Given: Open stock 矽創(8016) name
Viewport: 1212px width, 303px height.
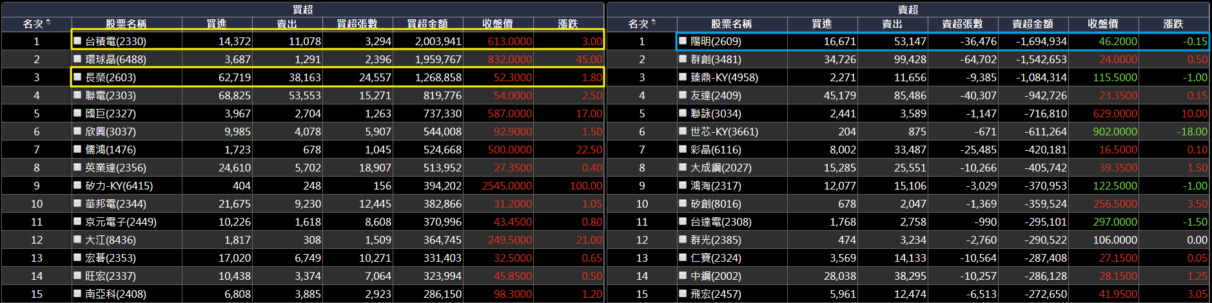Looking at the screenshot, I should point(716,204).
